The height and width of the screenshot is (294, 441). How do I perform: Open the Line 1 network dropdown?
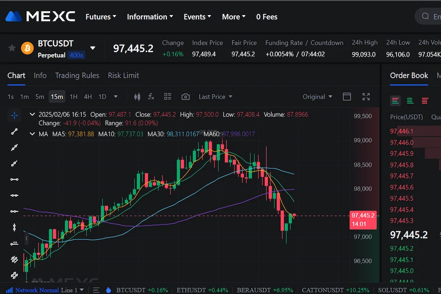pos(72,290)
